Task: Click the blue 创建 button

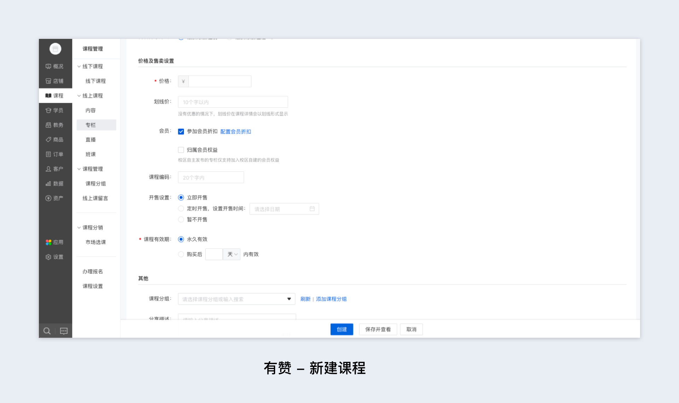Action: click(x=342, y=329)
